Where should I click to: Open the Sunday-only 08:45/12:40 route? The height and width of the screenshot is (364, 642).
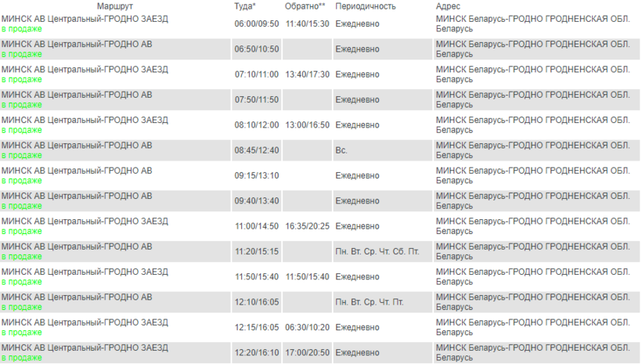click(77, 146)
